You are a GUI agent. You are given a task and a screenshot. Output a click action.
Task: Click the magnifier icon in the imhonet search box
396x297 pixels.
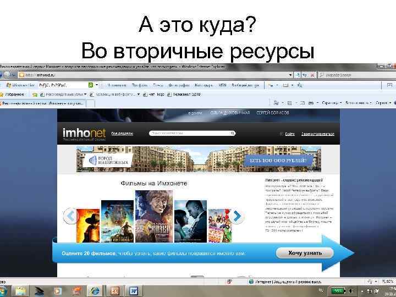tap(232, 133)
